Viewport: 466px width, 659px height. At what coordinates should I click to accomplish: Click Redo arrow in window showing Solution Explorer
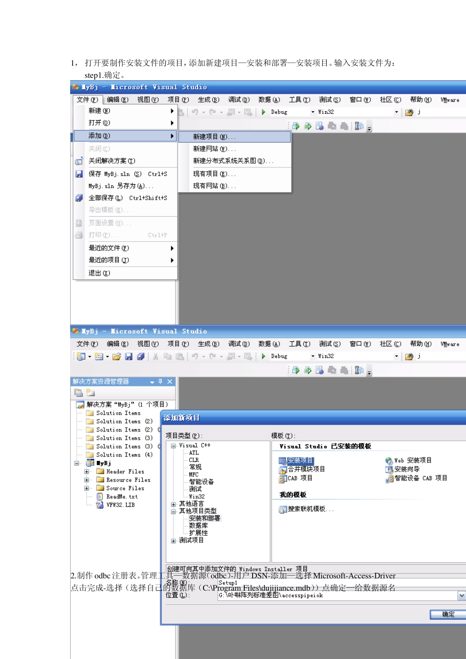(212, 356)
